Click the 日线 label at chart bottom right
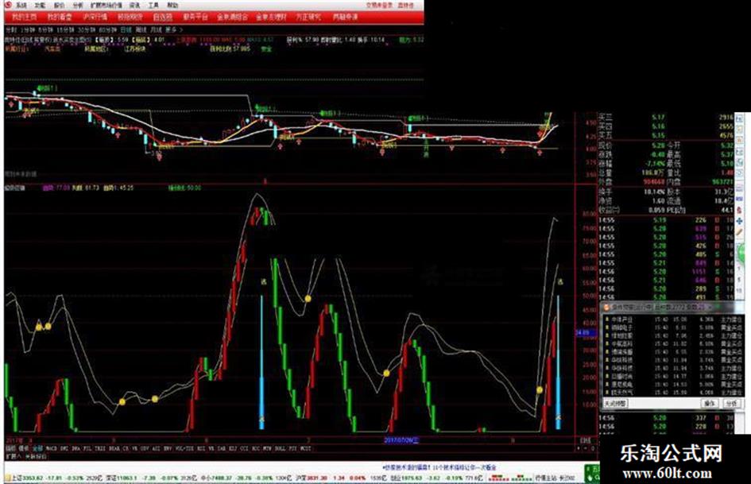 585,440
